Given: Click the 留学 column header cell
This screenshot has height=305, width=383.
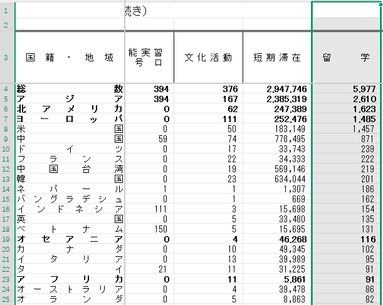Looking at the screenshot, I should tap(347, 57).
